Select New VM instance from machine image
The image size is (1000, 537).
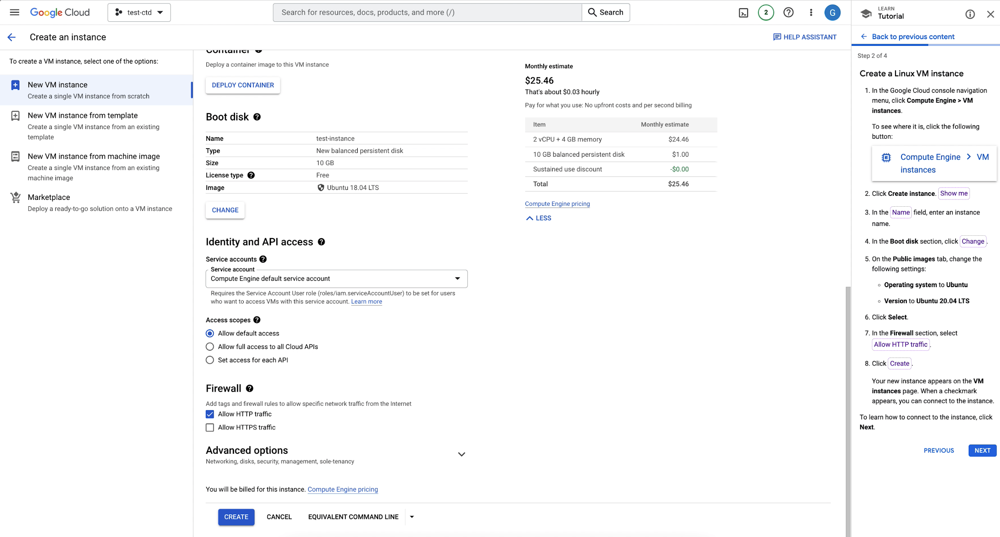coord(96,167)
